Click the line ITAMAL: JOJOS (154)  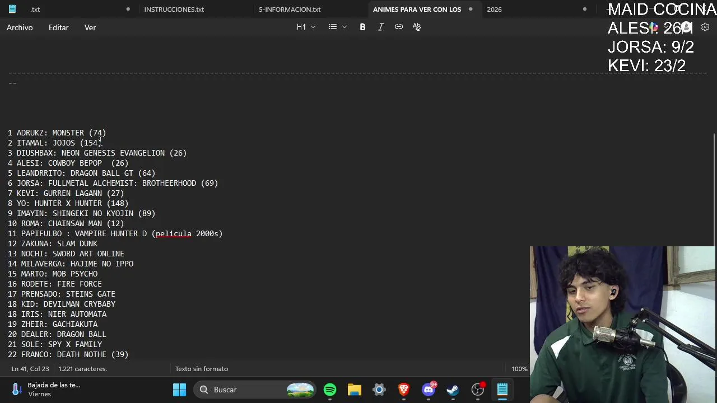(x=54, y=143)
